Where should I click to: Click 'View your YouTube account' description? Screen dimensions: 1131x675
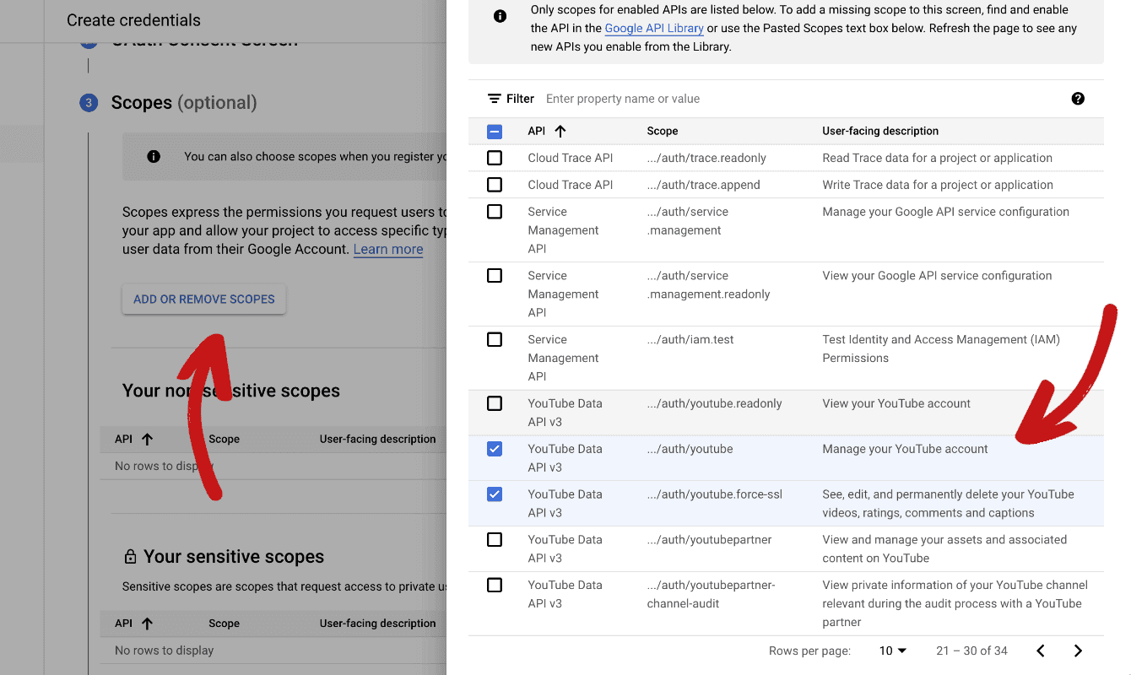tap(896, 403)
